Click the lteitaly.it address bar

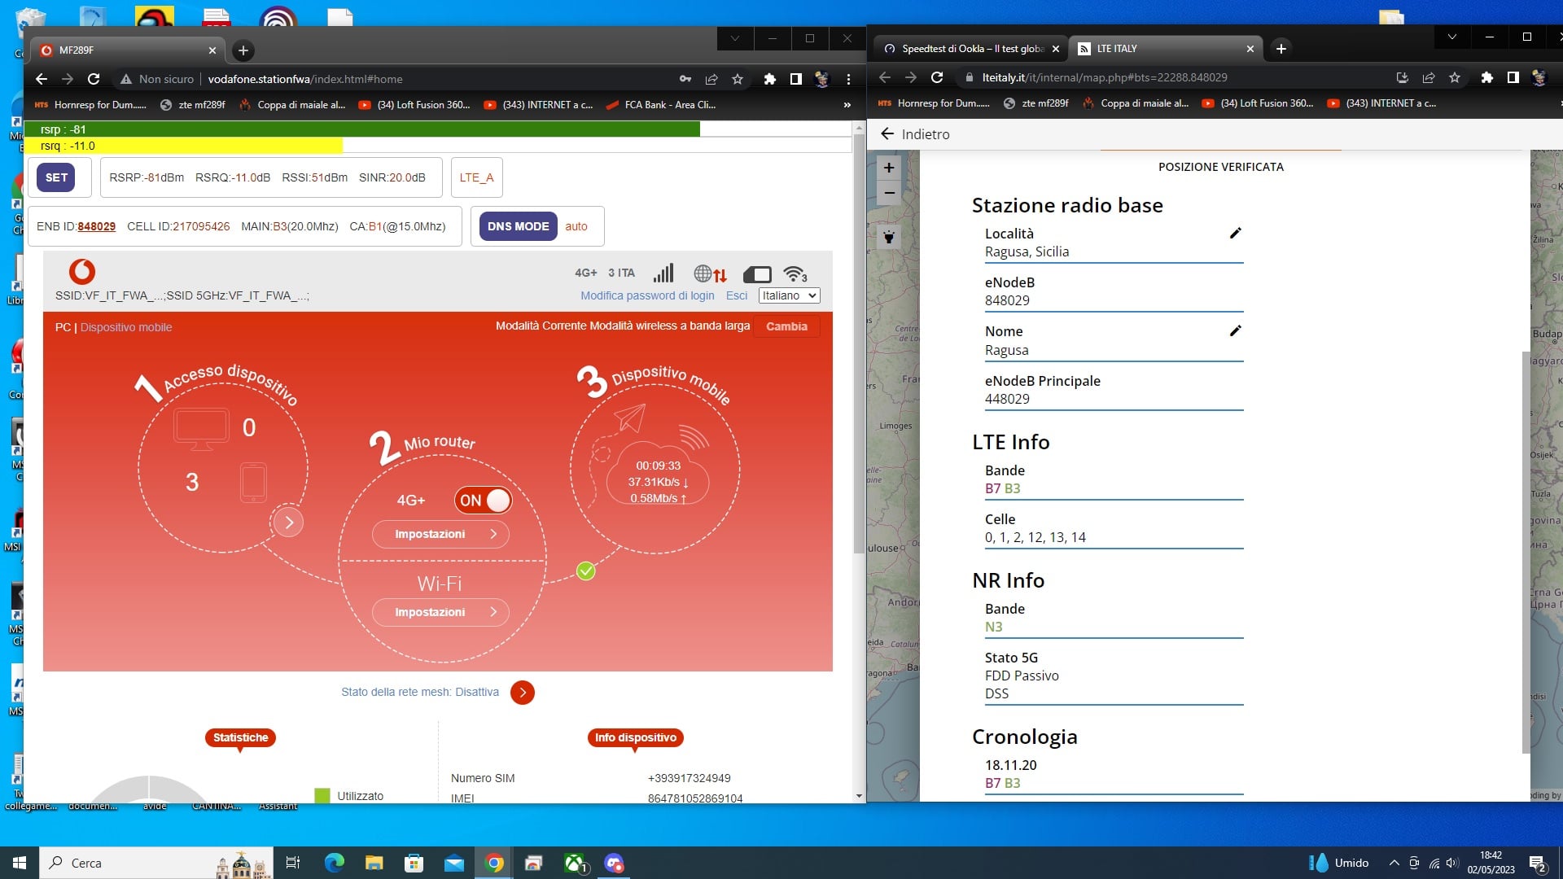tap(1172, 77)
